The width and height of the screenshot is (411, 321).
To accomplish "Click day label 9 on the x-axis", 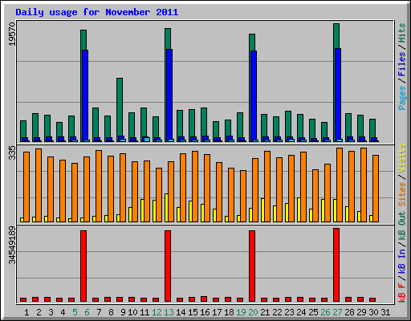I will click(x=123, y=312).
